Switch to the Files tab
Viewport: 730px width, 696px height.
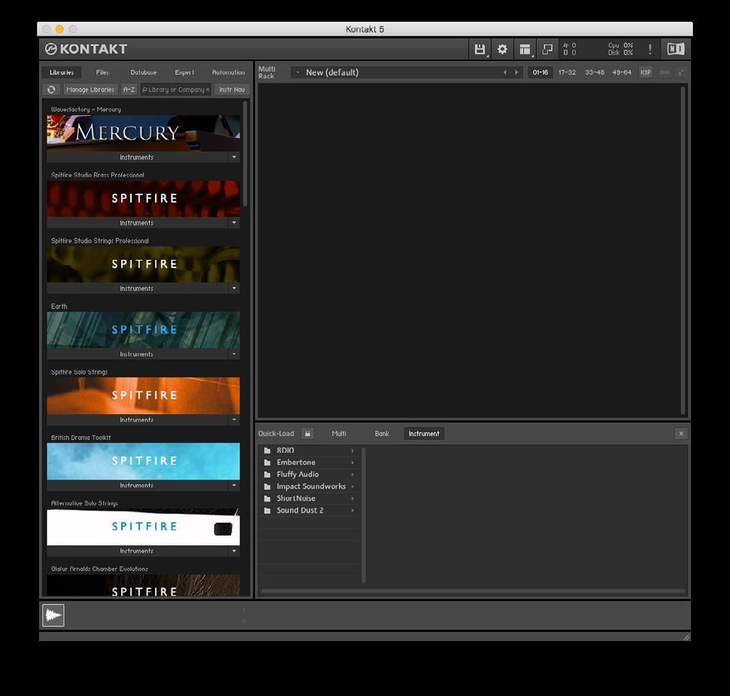102,72
